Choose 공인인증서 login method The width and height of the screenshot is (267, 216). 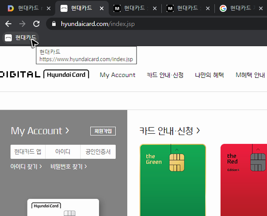(98, 152)
